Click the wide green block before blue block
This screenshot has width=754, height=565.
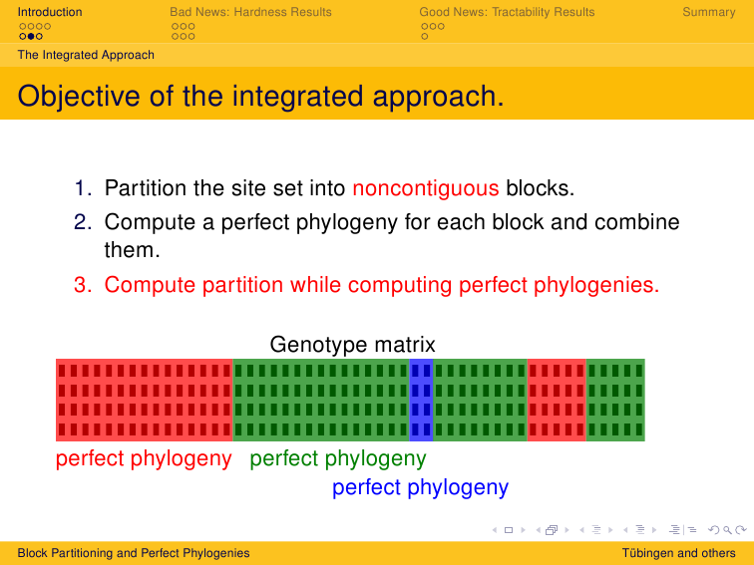pyautogui.click(x=321, y=400)
